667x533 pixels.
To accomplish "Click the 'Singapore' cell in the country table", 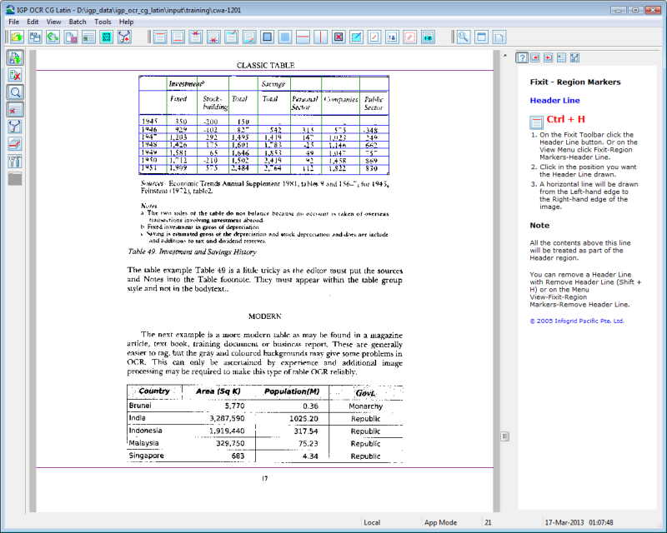I will tap(147, 456).
